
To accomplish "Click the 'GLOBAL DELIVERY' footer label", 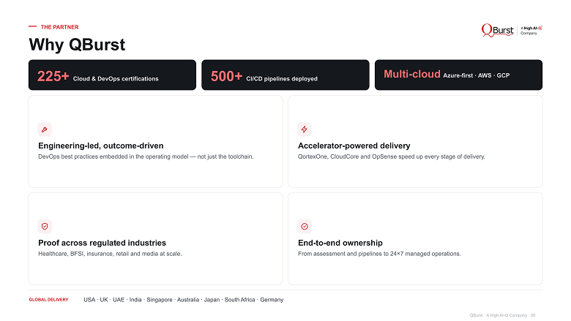I will (x=48, y=300).
